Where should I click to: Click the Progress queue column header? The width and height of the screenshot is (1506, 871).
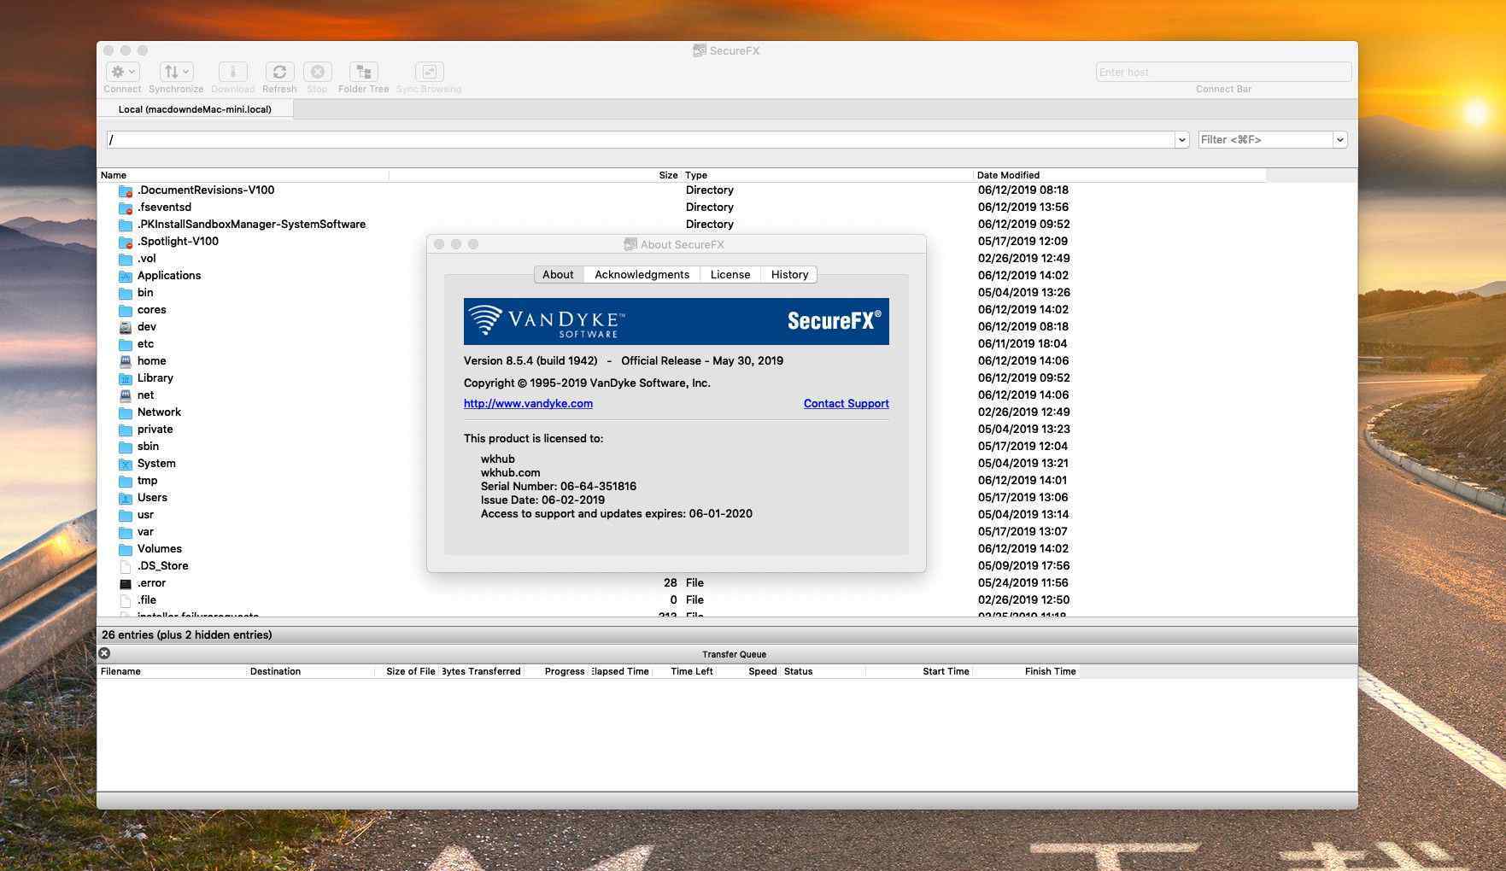coord(556,671)
